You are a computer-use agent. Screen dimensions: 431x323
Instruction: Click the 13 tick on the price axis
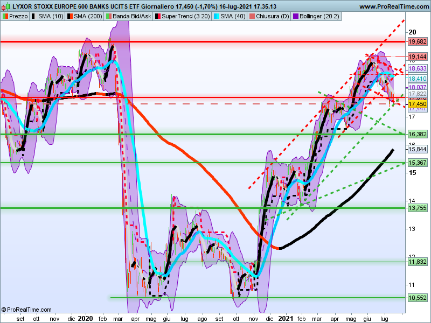point(412,229)
